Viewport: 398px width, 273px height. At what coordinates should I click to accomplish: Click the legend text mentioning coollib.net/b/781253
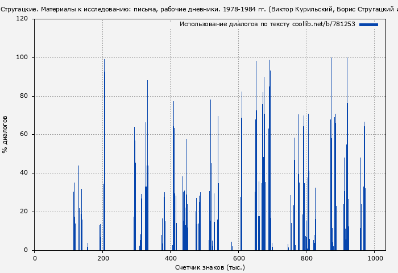point(267,24)
